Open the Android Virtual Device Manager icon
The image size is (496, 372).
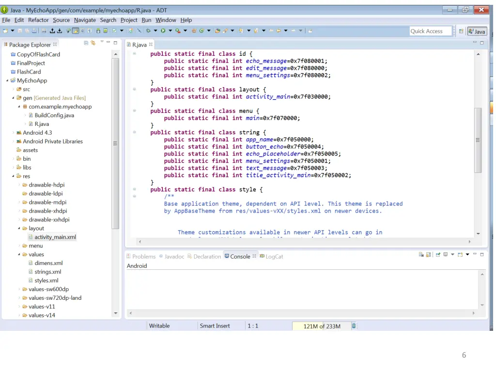pos(105,31)
